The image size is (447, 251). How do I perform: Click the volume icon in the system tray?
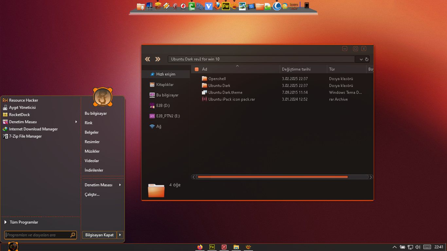pyautogui.click(x=418, y=247)
